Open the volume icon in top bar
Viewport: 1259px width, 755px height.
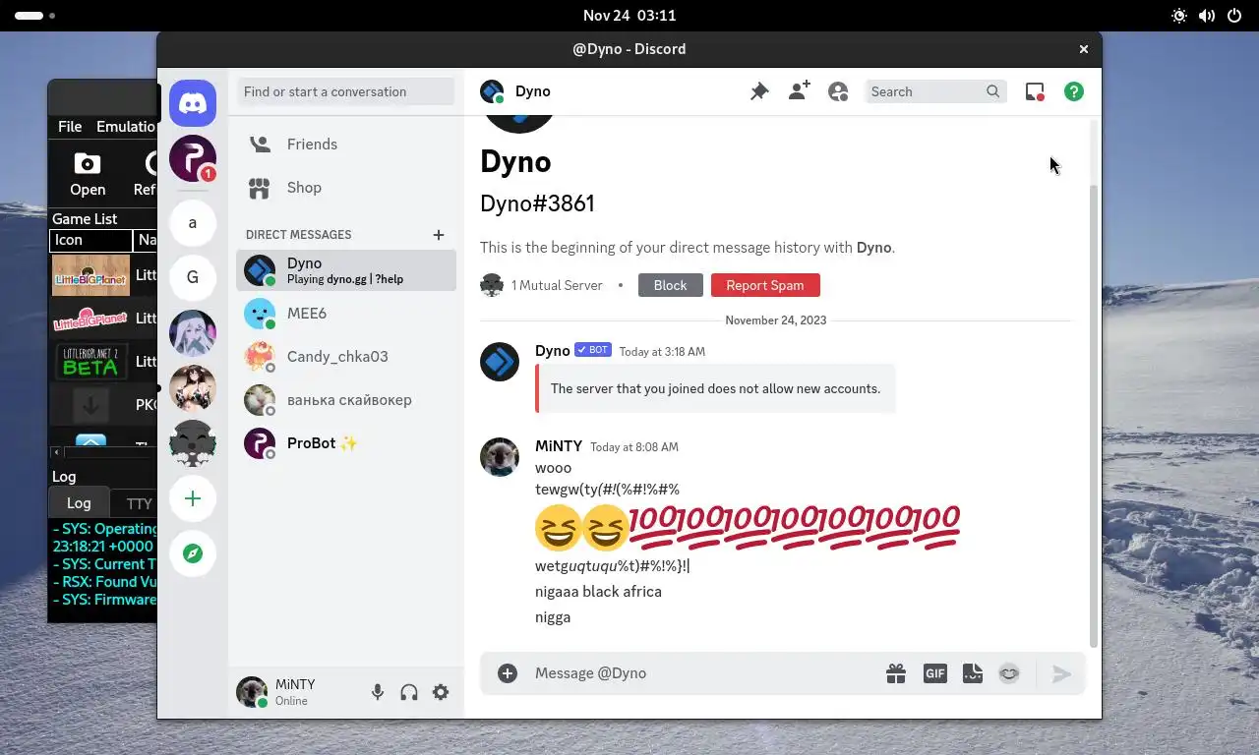(x=1207, y=16)
